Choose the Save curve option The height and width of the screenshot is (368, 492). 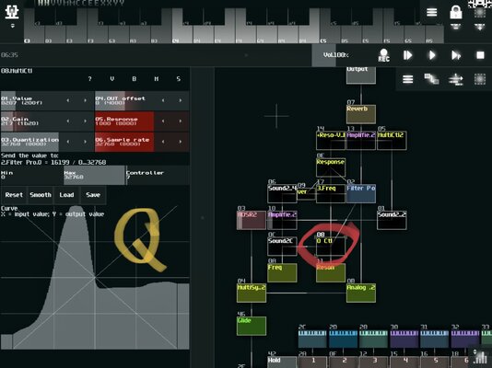coord(93,195)
